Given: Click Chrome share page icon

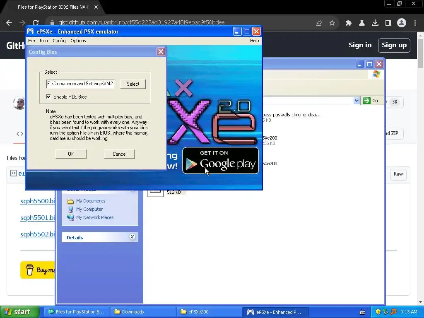Looking at the screenshot, I should click(x=319, y=23).
